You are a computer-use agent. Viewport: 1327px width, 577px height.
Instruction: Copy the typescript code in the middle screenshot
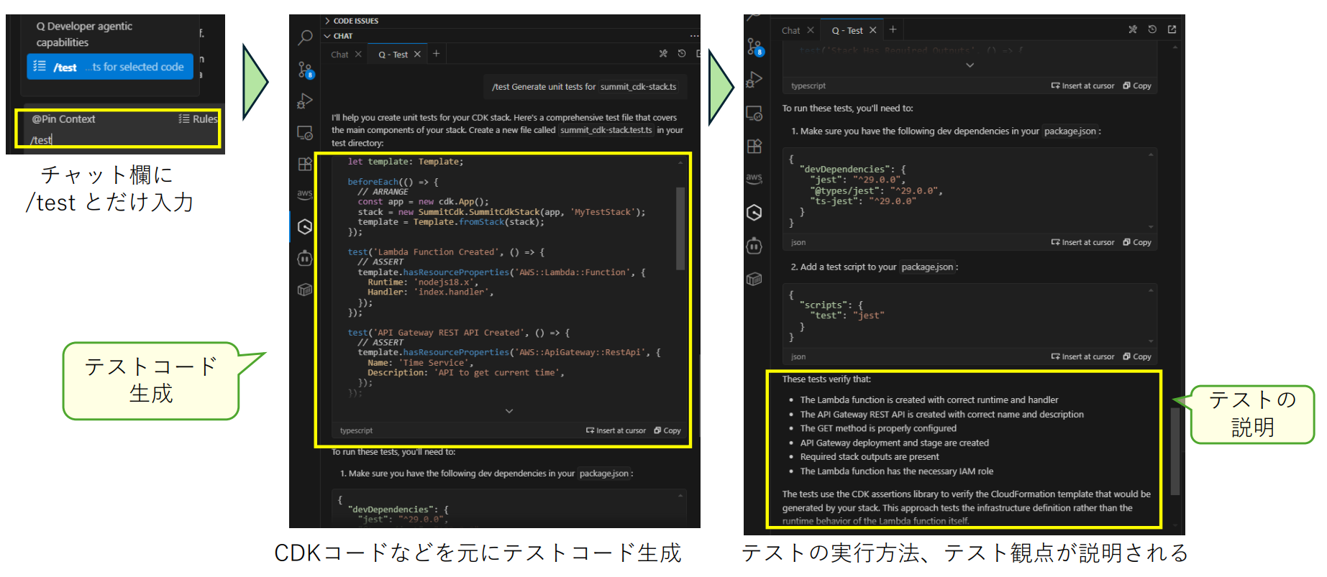(x=667, y=430)
